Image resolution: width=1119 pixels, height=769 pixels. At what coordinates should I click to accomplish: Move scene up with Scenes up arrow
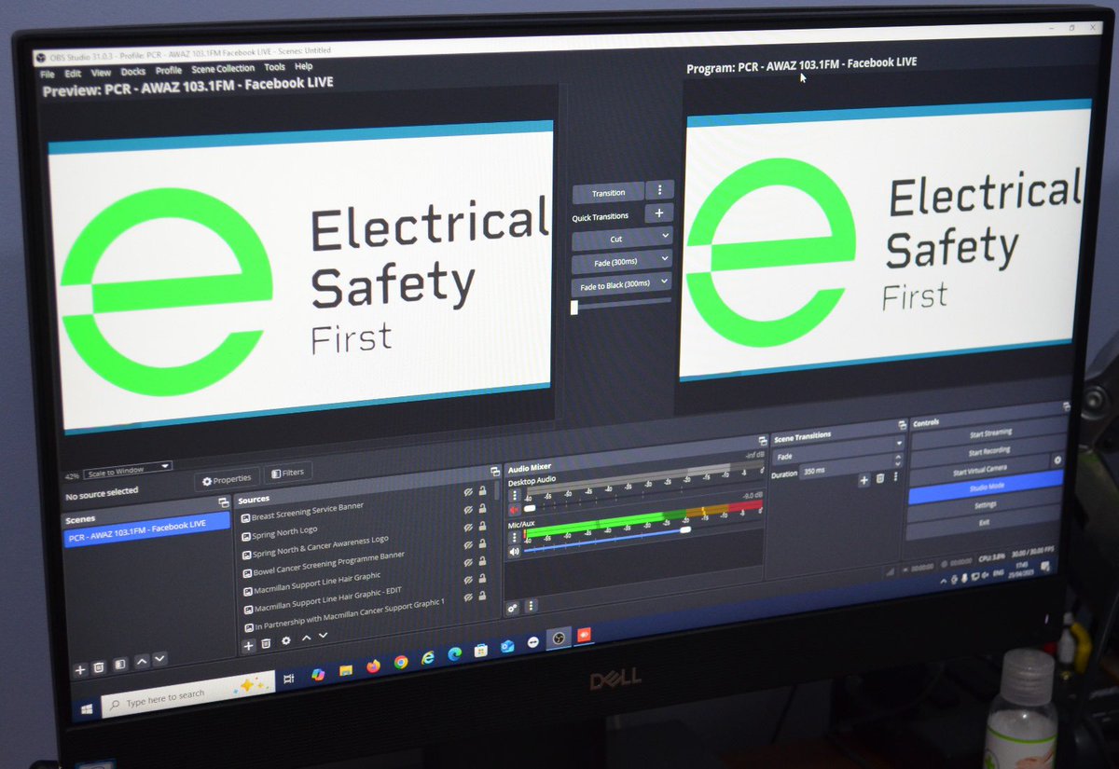pyautogui.click(x=142, y=662)
